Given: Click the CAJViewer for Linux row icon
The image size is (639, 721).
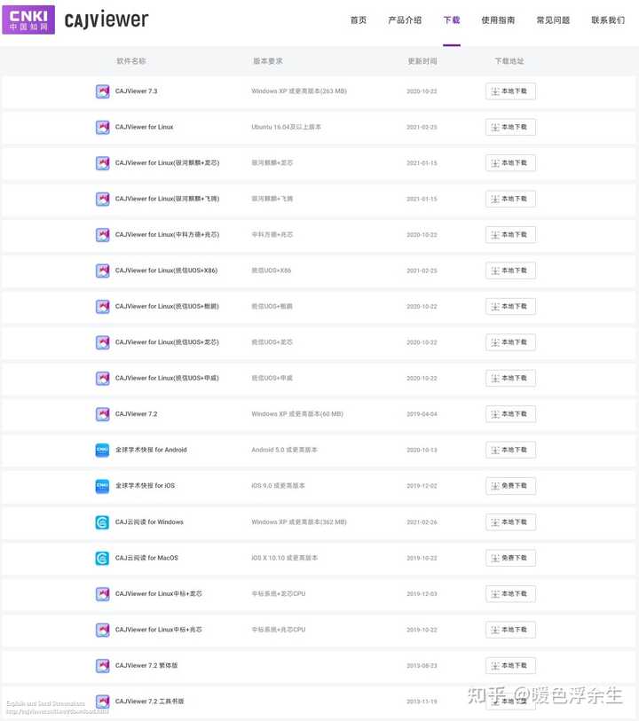Looking at the screenshot, I should pyautogui.click(x=103, y=127).
